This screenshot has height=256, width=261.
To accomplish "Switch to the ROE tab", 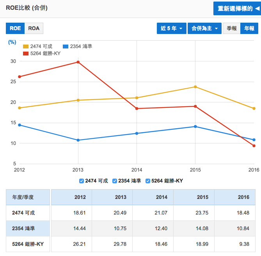I will pyautogui.click(x=15, y=29).
